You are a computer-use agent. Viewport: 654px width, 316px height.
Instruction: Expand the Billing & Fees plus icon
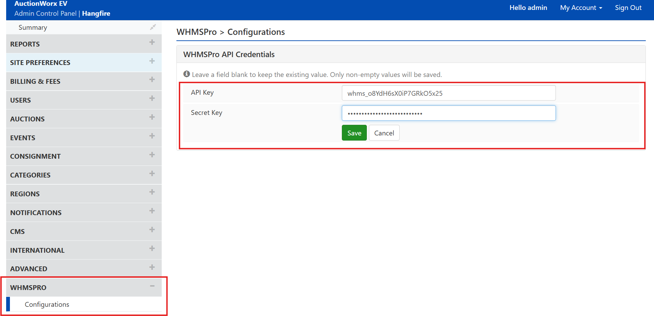(152, 79)
